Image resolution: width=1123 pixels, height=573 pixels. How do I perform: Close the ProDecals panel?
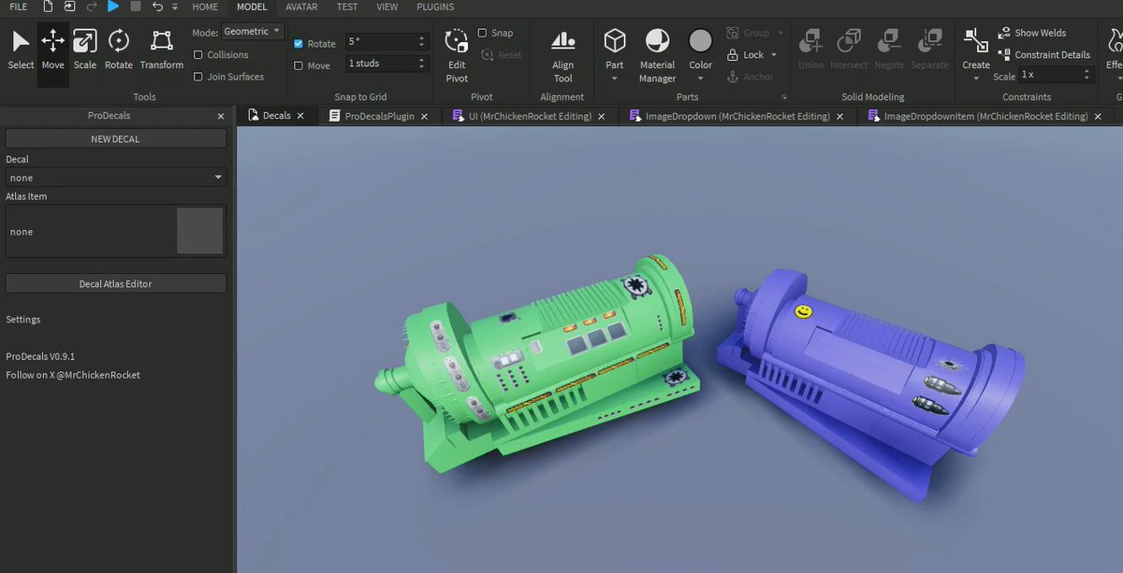coord(221,117)
